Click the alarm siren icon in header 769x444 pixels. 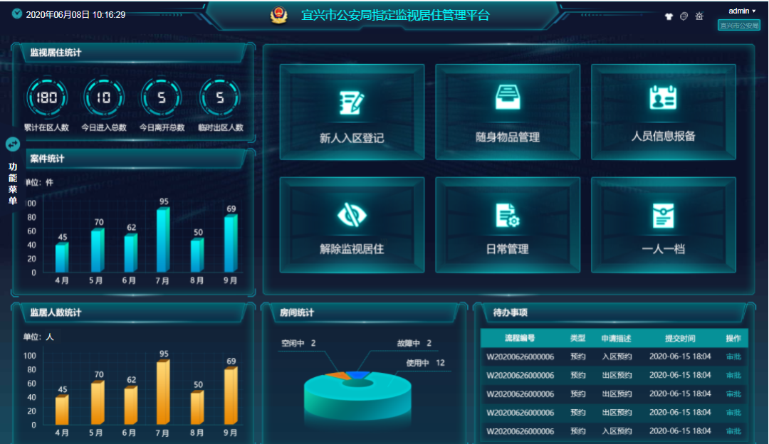pyautogui.click(x=699, y=16)
